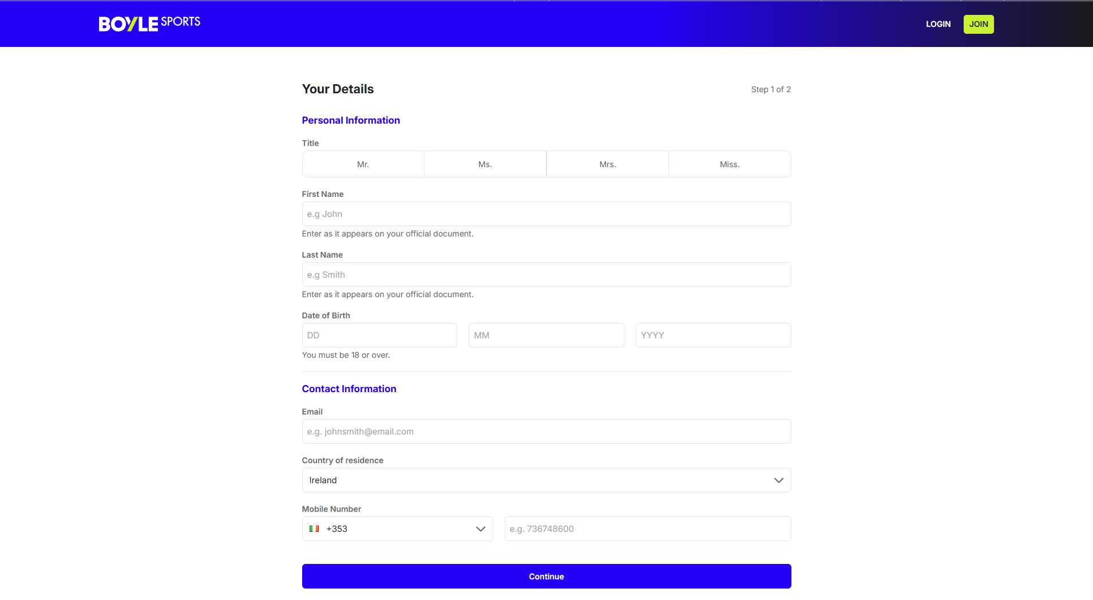1093x600 pixels.
Task: Expand the Country of residence dropdown
Action: pos(546,480)
